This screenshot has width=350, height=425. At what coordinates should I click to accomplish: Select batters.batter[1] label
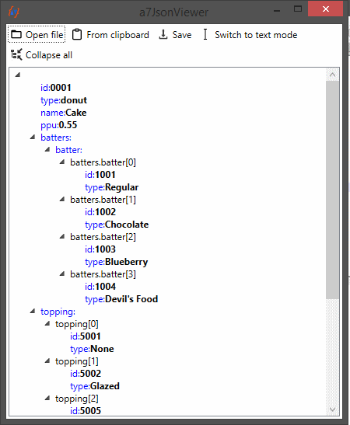click(103, 200)
